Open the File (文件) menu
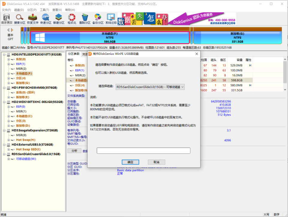 click(x=6, y=10)
